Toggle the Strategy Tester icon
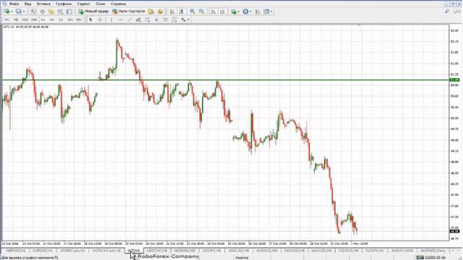 click(69, 12)
